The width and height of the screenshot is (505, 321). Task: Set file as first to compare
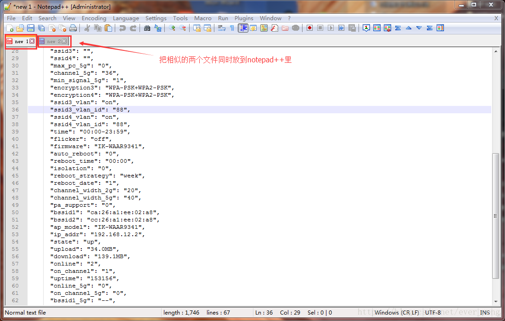coord(366,28)
